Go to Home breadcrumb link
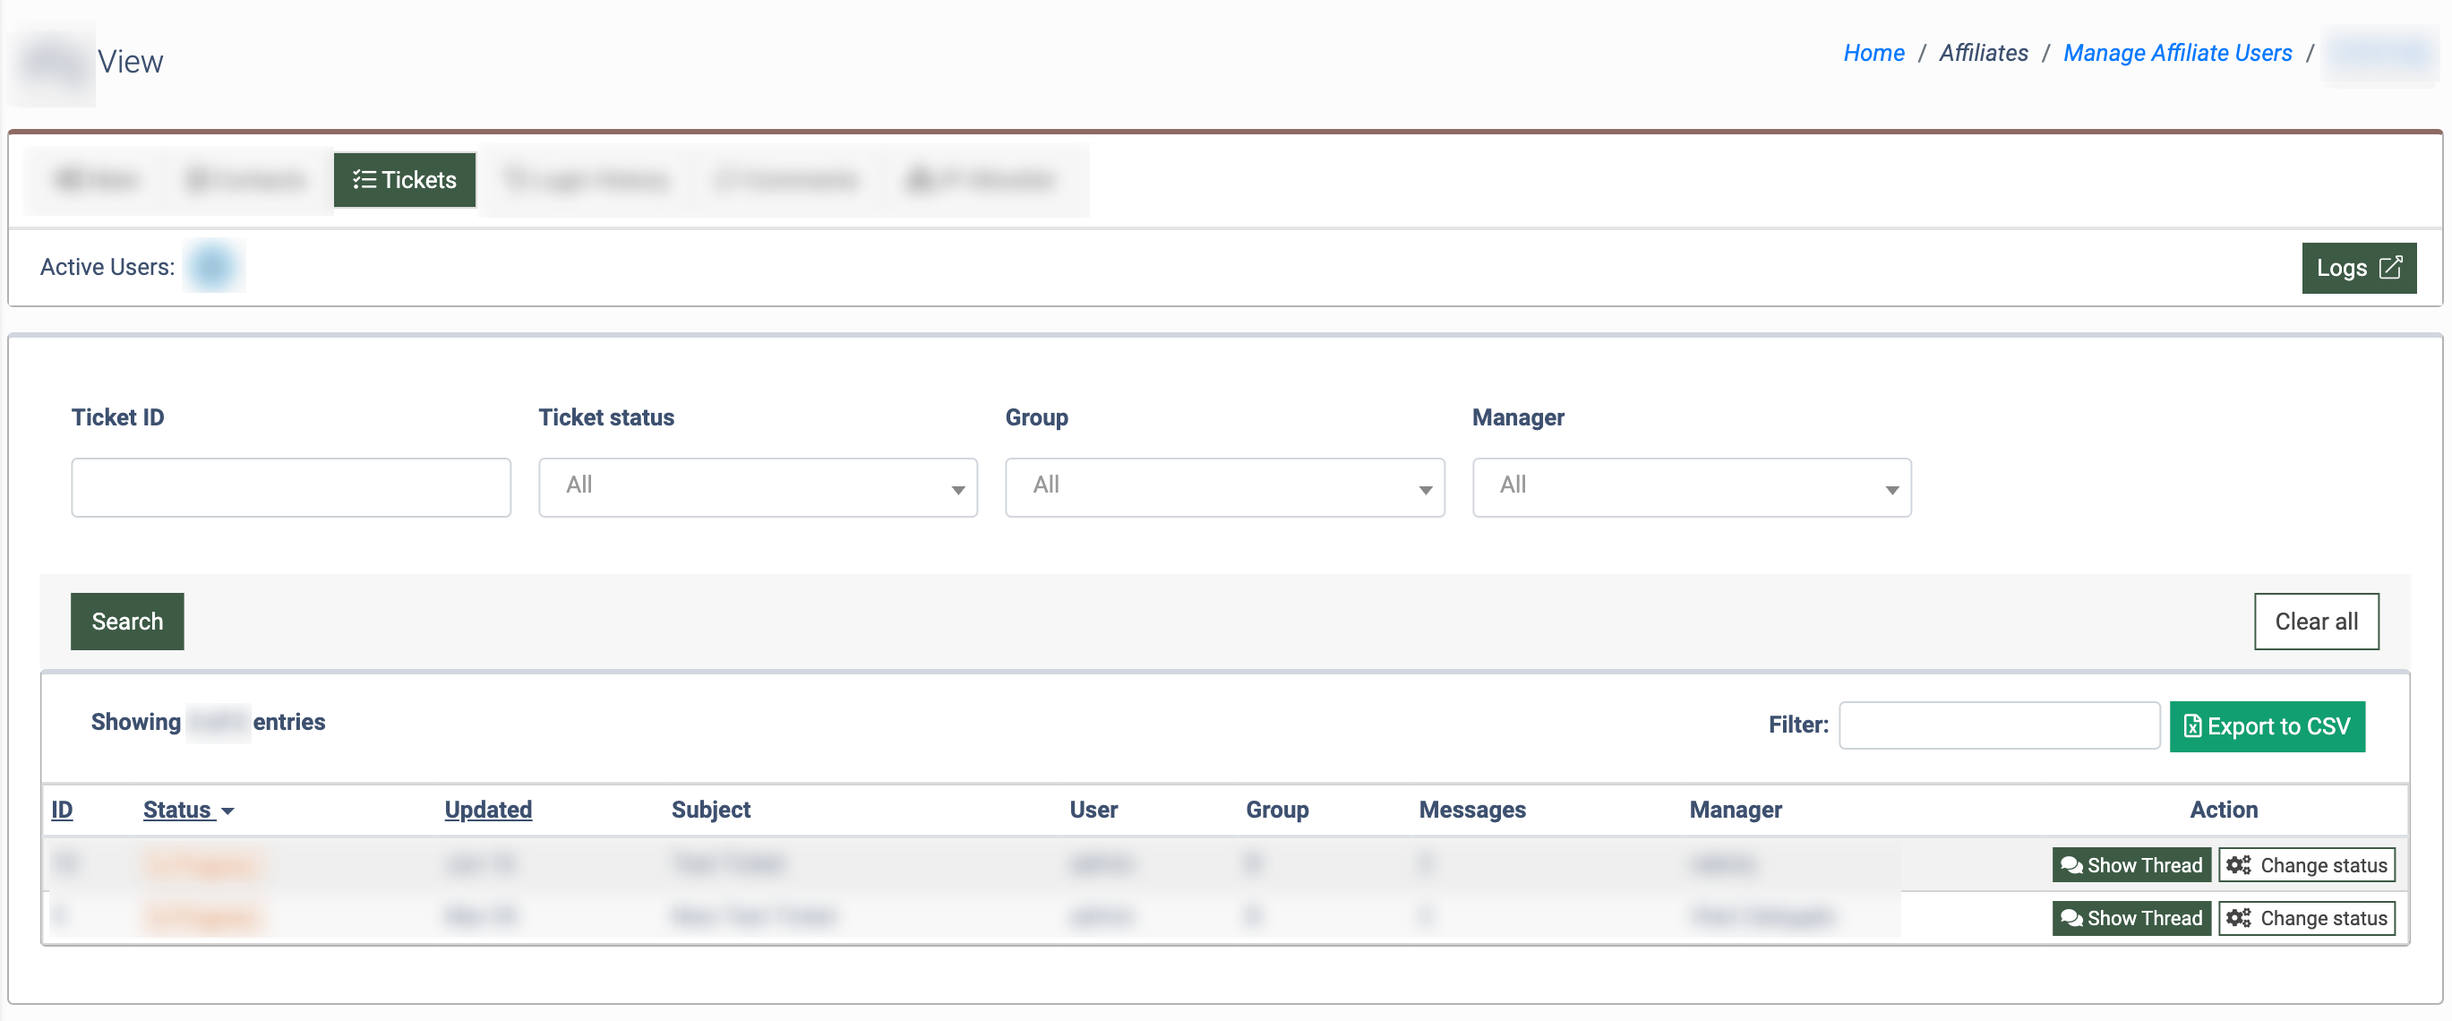The width and height of the screenshot is (2452, 1021). click(x=1873, y=53)
